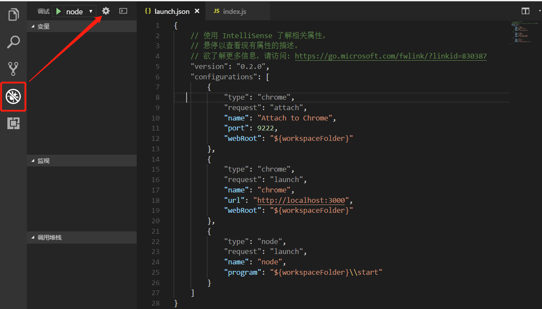Image resolution: width=542 pixels, height=309 pixels.
Task: Open launch.json via gear icon
Action: [106, 11]
